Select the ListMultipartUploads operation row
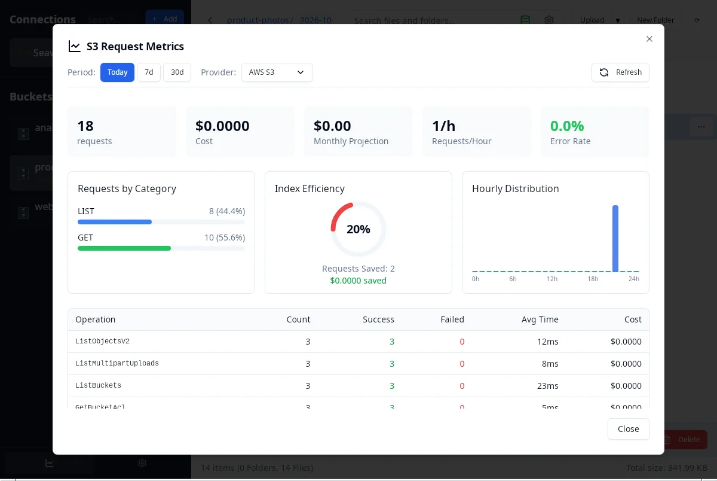This screenshot has width=717, height=481. pyautogui.click(x=358, y=364)
